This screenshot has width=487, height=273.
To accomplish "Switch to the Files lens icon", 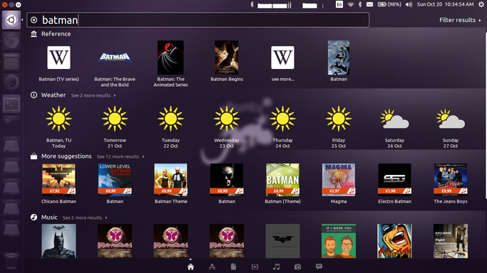I will click(234, 267).
